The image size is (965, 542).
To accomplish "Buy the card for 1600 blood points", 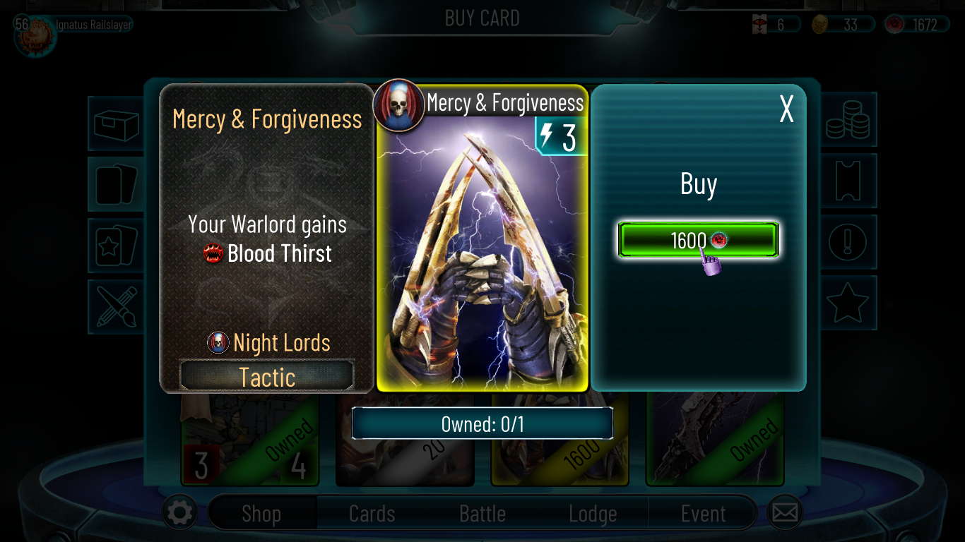I will click(x=699, y=240).
